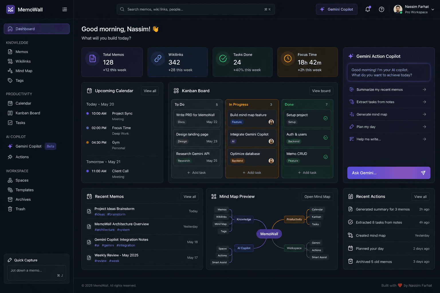Viewport: 440px width, 293px height.
Task: Open the 10:00 AM Project Sync event
Action: (x=122, y=116)
